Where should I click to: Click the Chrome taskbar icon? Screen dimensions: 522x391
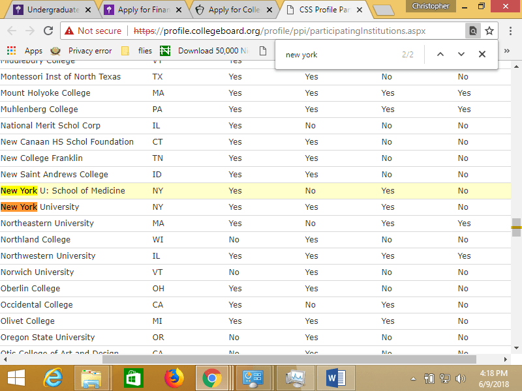pyautogui.click(x=212, y=378)
